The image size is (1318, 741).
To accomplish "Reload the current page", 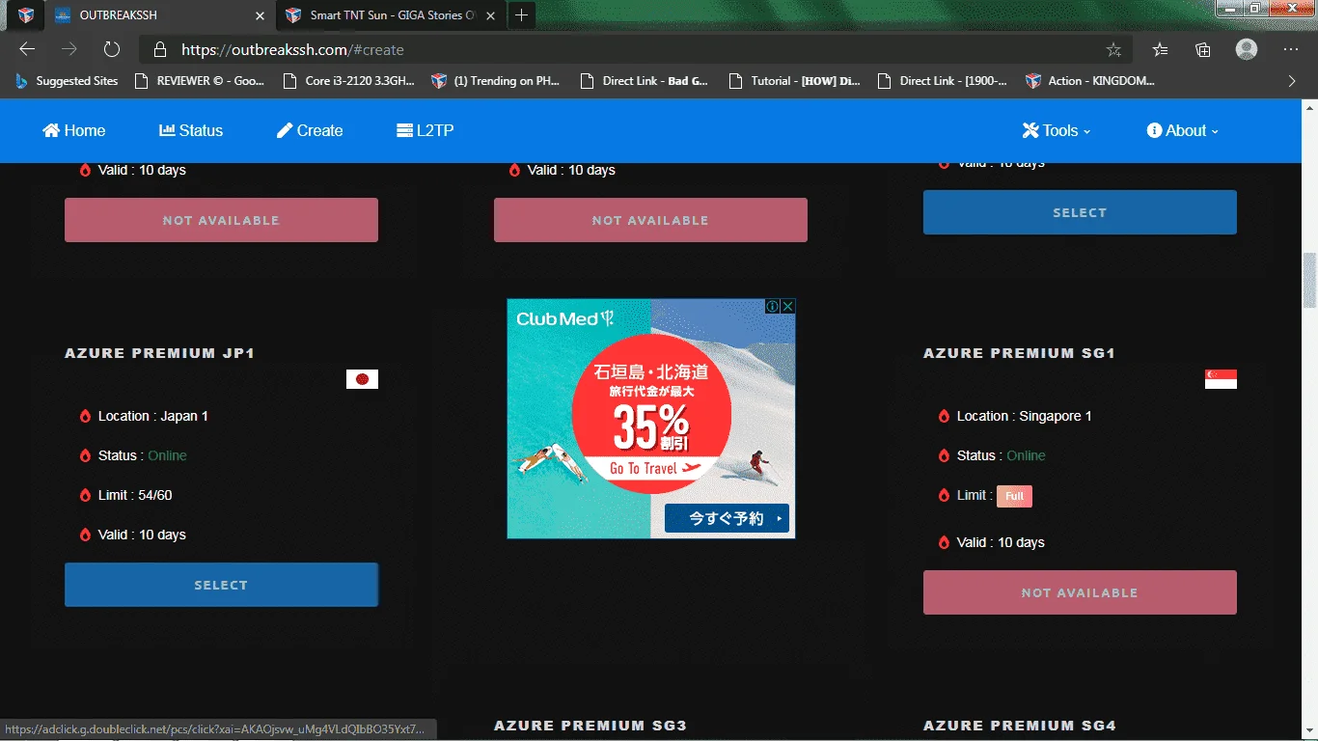I will (x=111, y=49).
